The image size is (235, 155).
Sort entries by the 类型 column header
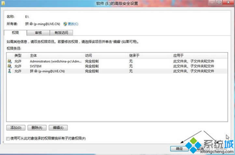point(18,56)
